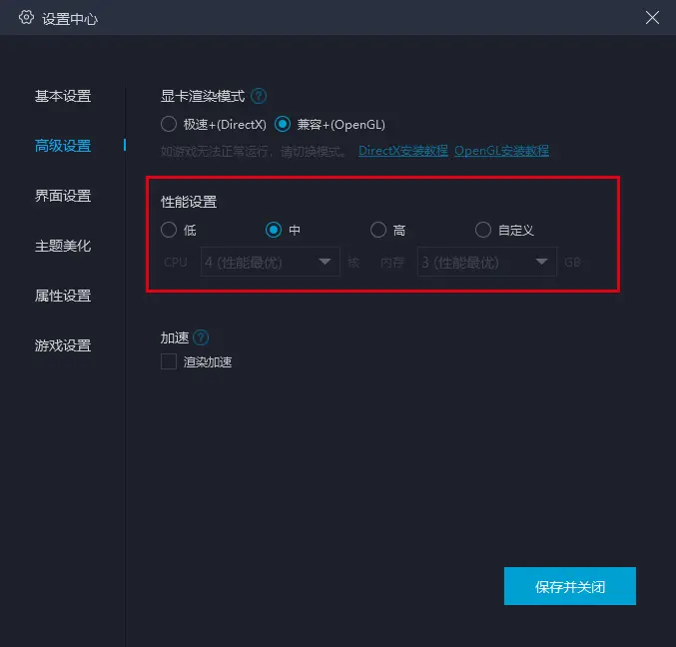Expand the 内存 memory dropdown
The image size is (676, 647).
coord(487,262)
